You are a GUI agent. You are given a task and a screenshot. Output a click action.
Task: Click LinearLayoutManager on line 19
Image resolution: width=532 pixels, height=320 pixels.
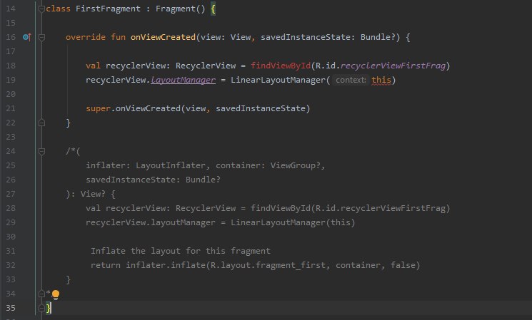tap(278, 80)
